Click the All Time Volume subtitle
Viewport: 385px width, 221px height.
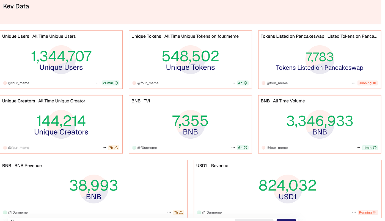pos(289,101)
